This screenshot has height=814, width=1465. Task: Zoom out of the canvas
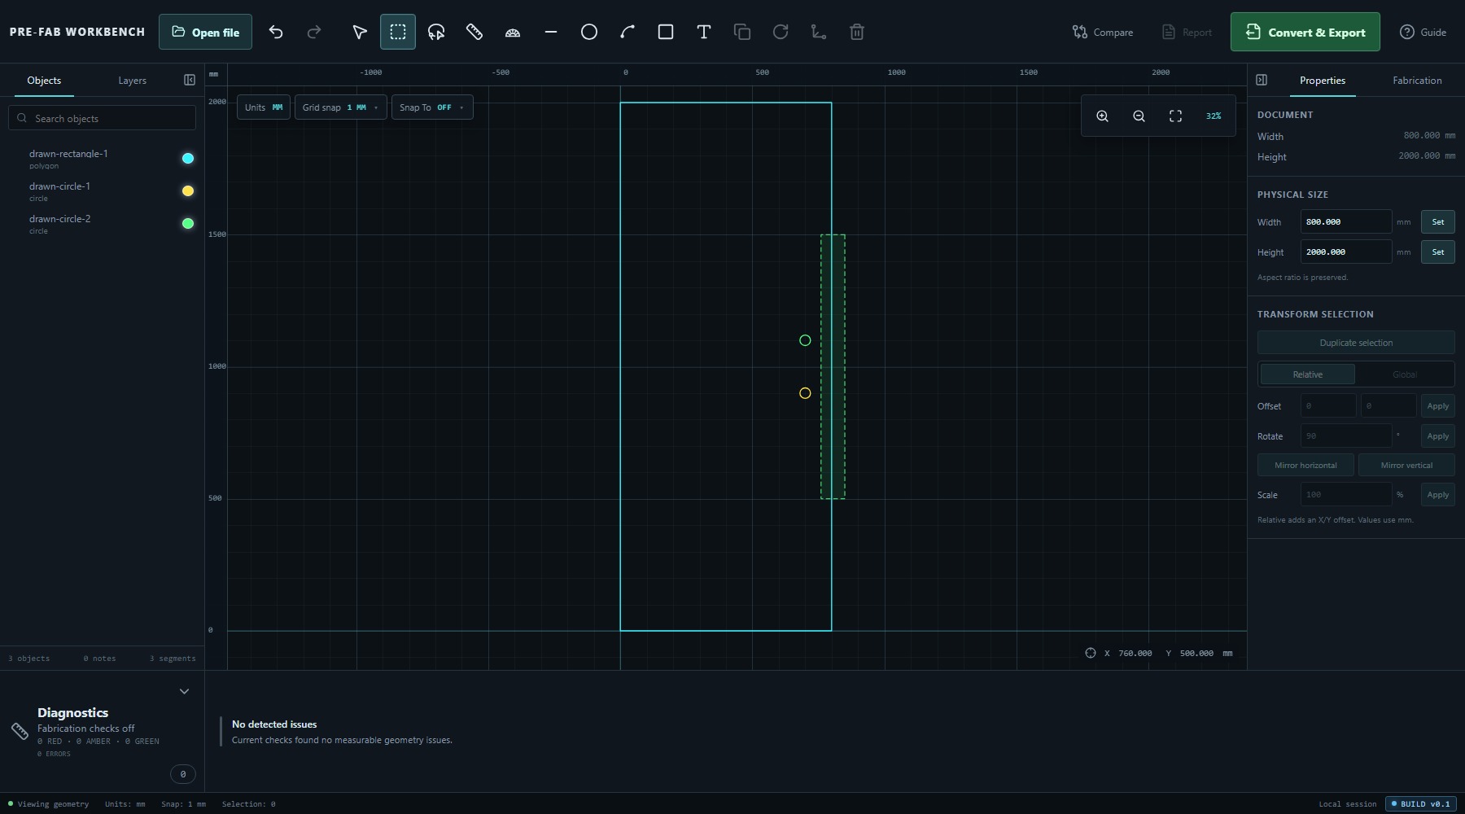[x=1139, y=116]
